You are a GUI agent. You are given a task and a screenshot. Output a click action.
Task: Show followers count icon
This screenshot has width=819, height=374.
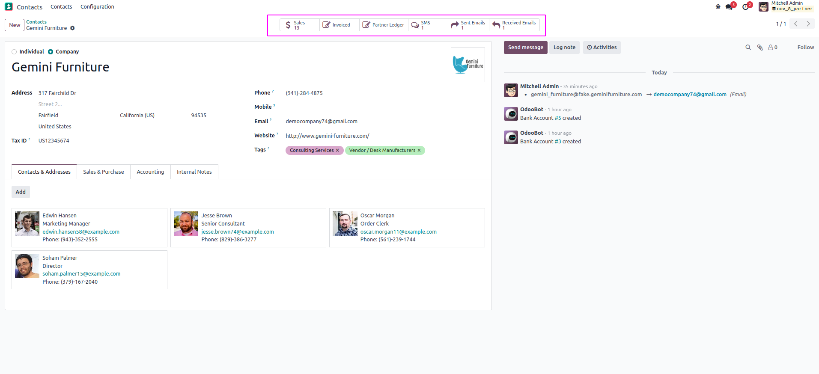point(773,47)
